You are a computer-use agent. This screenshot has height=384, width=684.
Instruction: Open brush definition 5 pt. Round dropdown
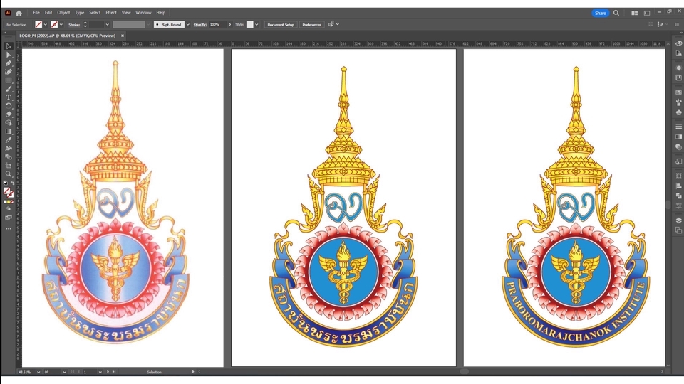(x=188, y=25)
